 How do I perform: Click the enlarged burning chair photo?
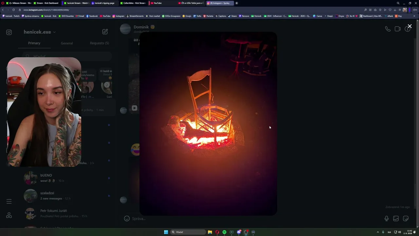coord(208,124)
